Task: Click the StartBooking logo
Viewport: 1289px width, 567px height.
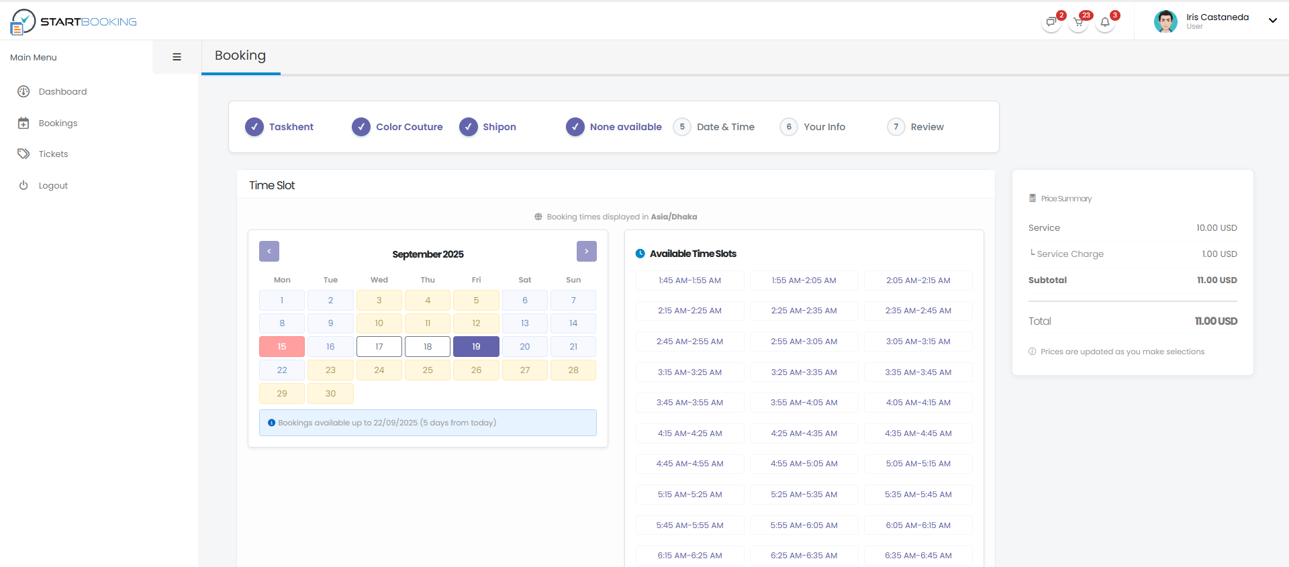Action: click(74, 21)
